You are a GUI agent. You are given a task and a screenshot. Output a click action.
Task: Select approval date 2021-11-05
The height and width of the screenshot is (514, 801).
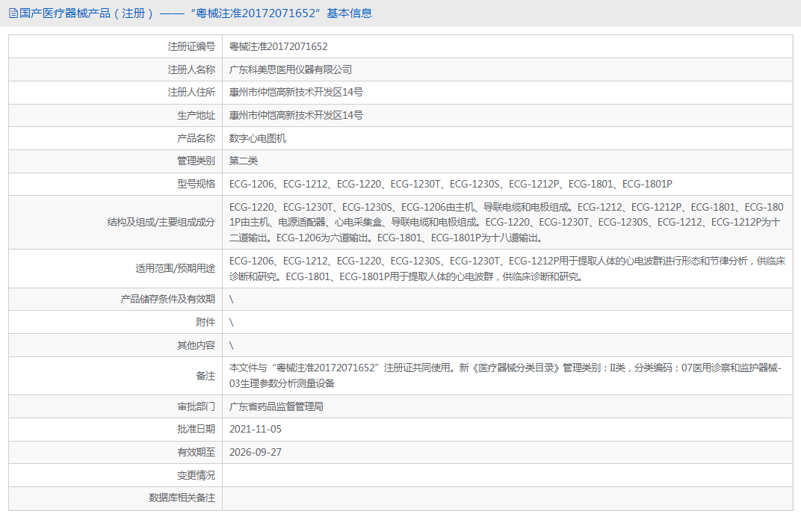(x=256, y=429)
